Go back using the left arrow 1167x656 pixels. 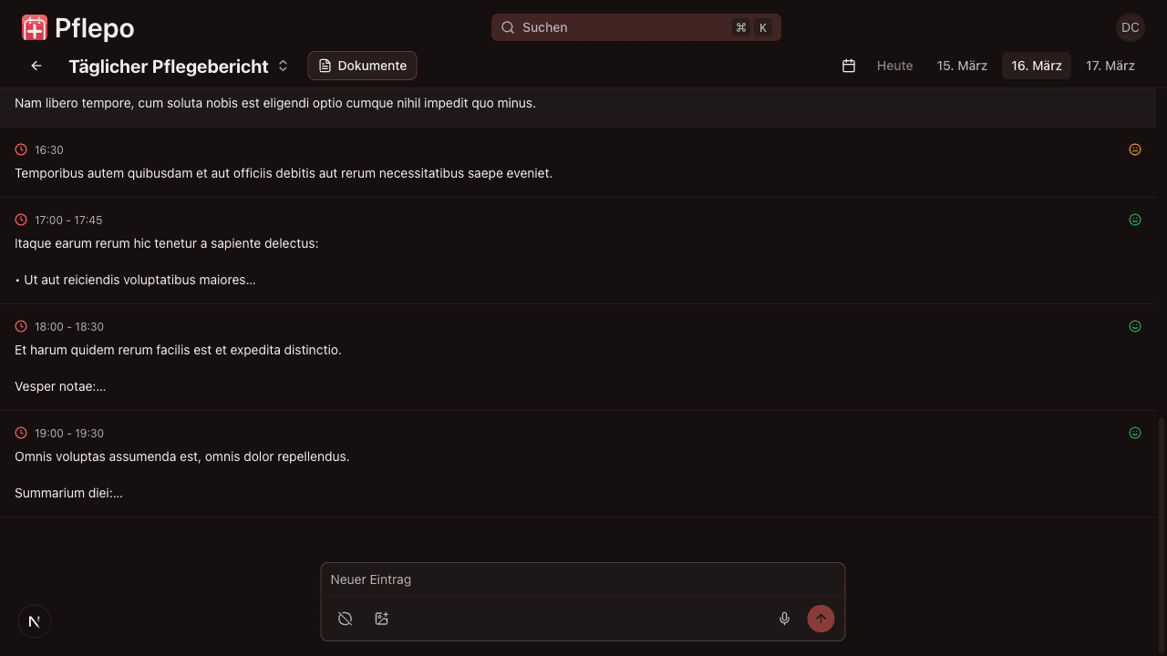(x=36, y=66)
